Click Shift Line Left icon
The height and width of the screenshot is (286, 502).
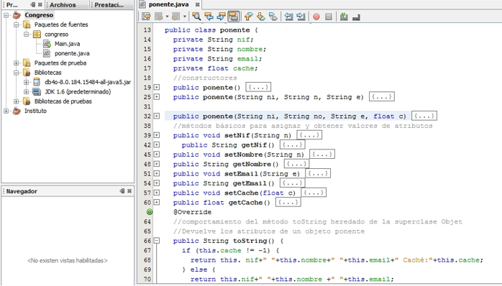289,17
